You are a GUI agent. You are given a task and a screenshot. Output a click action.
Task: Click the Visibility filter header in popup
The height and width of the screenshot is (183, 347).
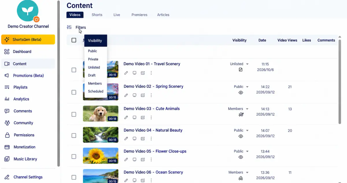point(96,41)
